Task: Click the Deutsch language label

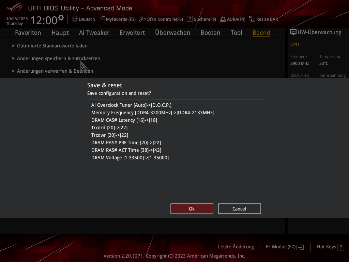Action: point(87,19)
